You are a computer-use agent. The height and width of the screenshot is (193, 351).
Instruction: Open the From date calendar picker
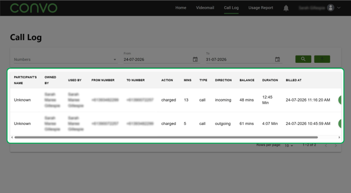[x=195, y=60]
